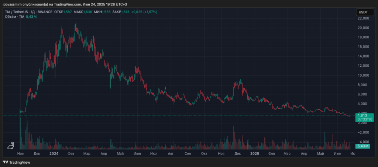Image resolution: width=378 pixels, height=167 pixels.
Task: Select the 2025 marker on time axis
Action: (x=254, y=153)
